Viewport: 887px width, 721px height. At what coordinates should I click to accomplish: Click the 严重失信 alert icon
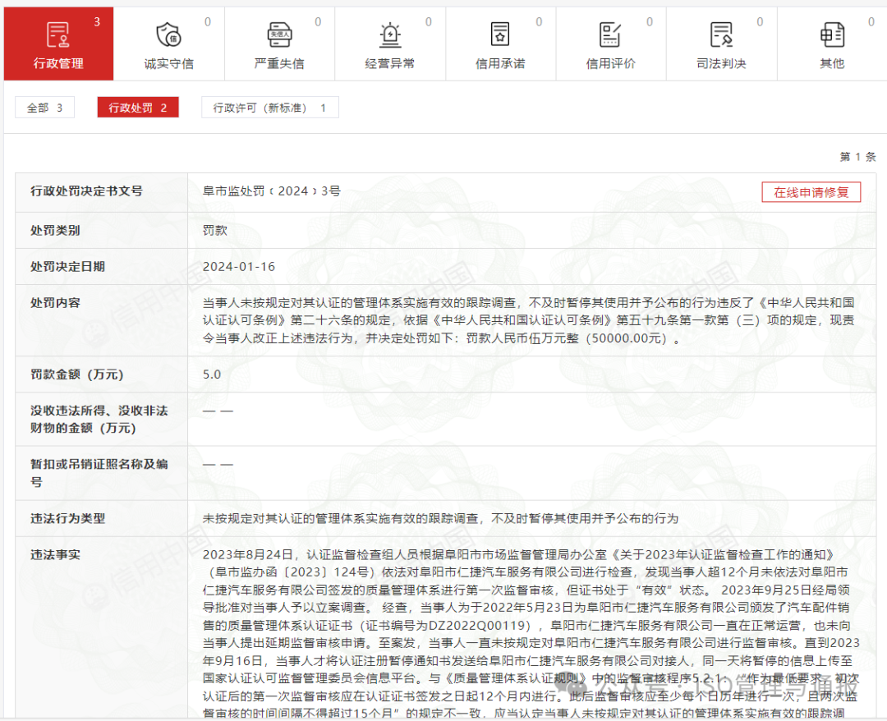click(279, 34)
